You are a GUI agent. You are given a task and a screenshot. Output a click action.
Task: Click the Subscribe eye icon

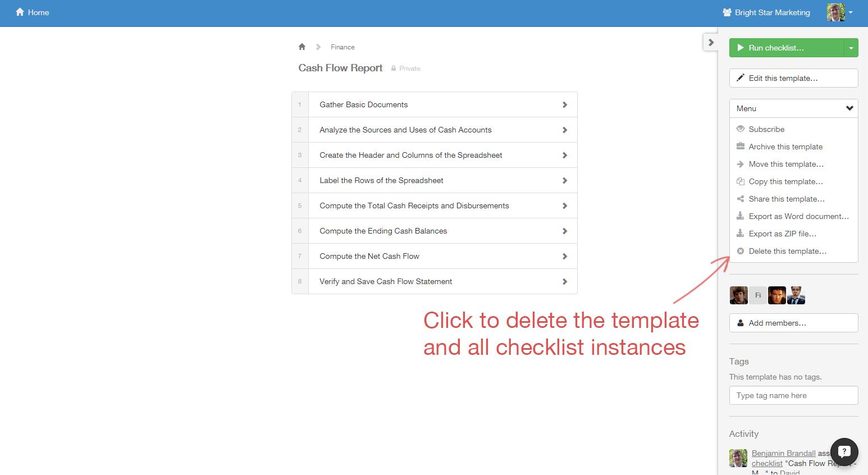[x=741, y=129]
